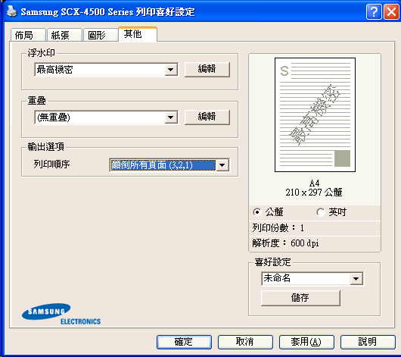Click the 210 x 297 公釐 size text
Image resolution: width=401 pixels, height=357 pixels.
pos(314,193)
